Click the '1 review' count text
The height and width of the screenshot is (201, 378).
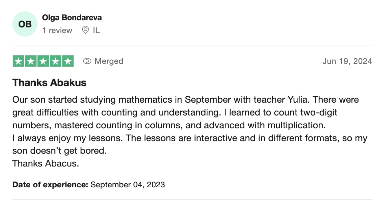57,31
